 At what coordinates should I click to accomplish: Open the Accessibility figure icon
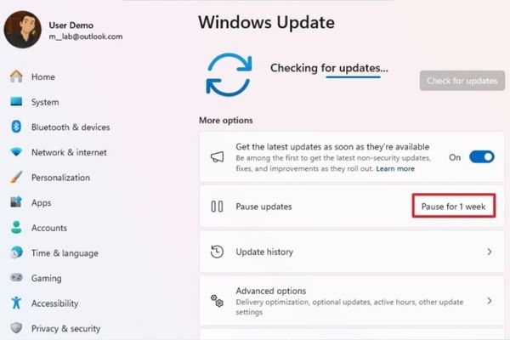tap(16, 303)
